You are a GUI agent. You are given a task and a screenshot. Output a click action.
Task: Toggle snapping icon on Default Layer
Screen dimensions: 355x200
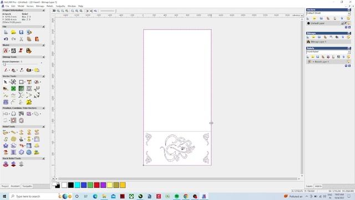click(346, 23)
